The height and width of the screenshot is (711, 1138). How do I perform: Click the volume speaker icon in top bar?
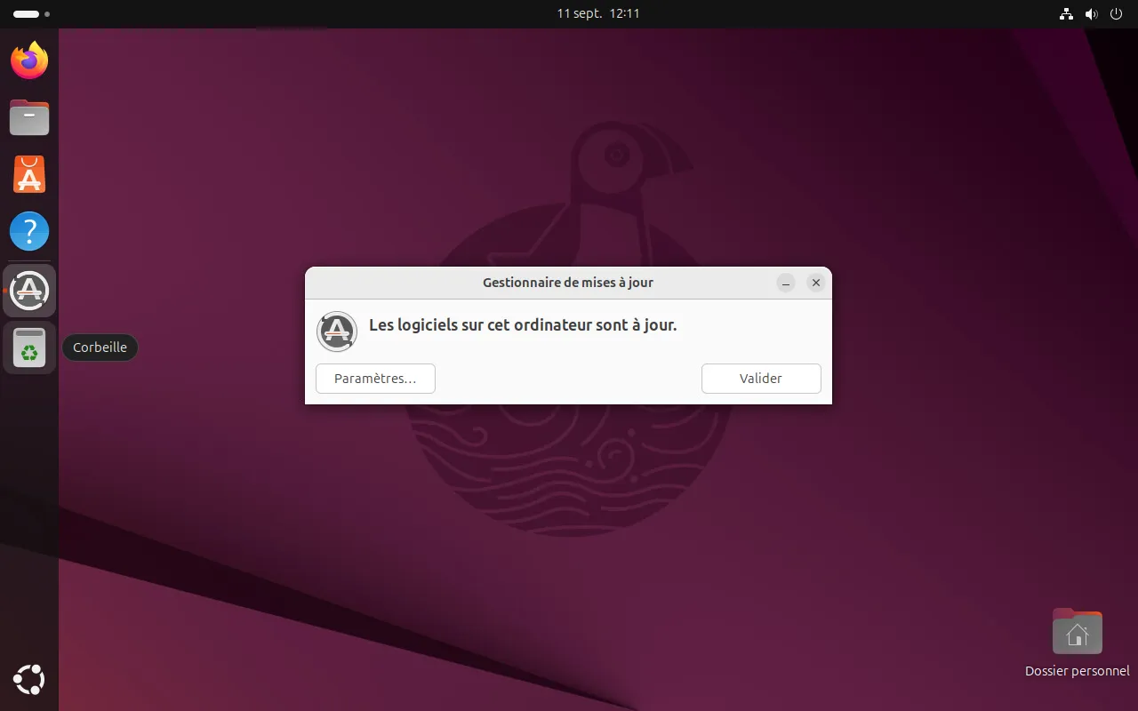click(1091, 13)
